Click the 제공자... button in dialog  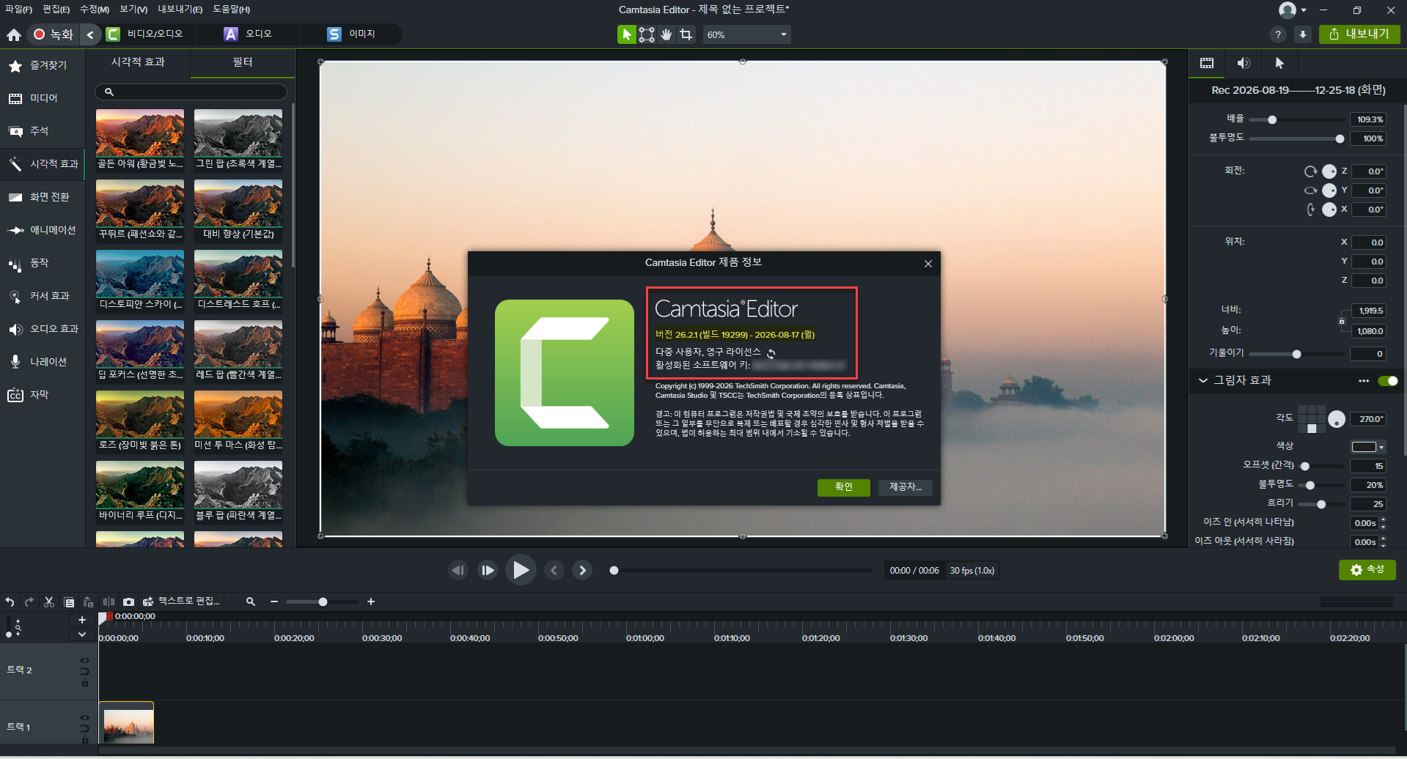pyautogui.click(x=905, y=487)
